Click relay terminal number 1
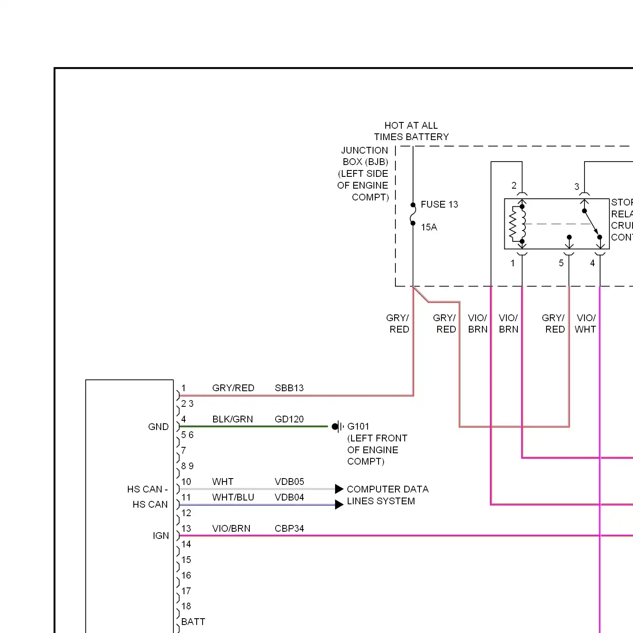The image size is (633, 633). pyautogui.click(x=513, y=263)
